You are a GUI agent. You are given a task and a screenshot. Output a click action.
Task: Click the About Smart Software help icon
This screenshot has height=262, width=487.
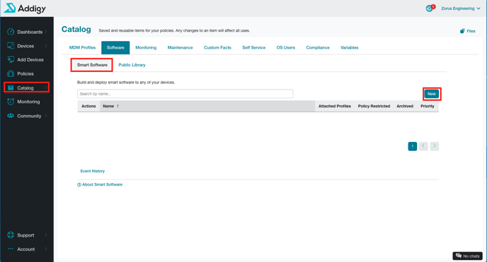point(79,184)
